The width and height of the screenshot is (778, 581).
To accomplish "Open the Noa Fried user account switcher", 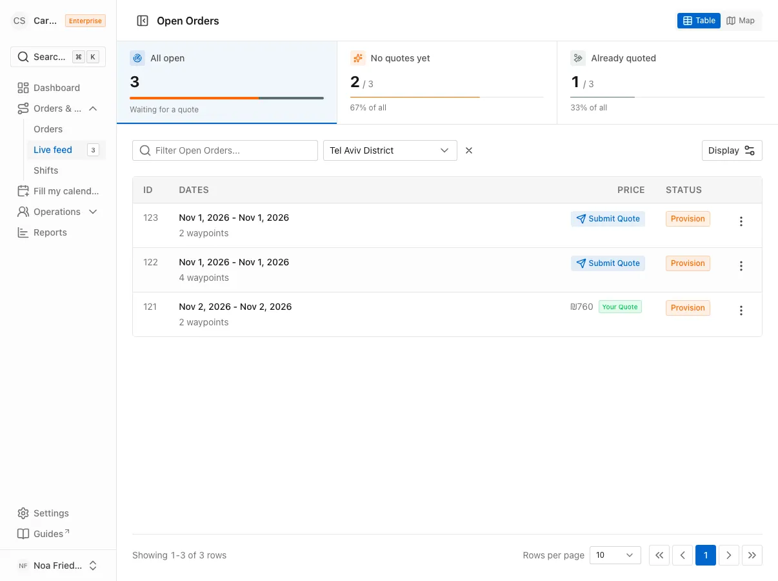I will (58, 566).
